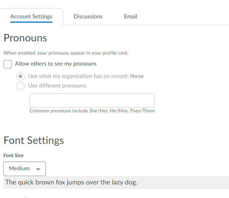Open the Account Settings tab
The width and height of the screenshot is (229, 198).
(x=31, y=16)
